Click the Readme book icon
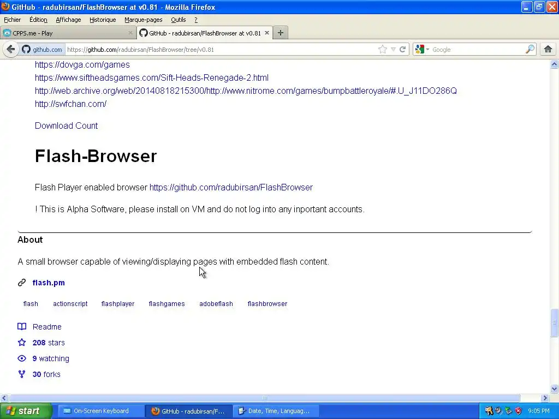Screen dimensions: 559x419 pyautogui.click(x=22, y=327)
